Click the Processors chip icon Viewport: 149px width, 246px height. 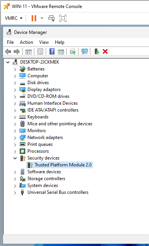pyautogui.click(x=22, y=151)
